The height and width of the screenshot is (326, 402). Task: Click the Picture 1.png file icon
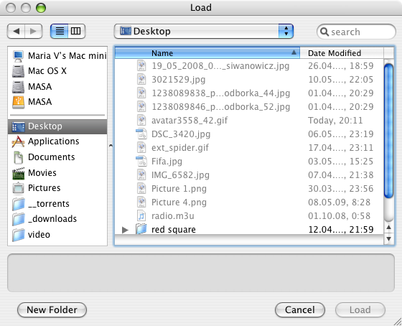141,189
